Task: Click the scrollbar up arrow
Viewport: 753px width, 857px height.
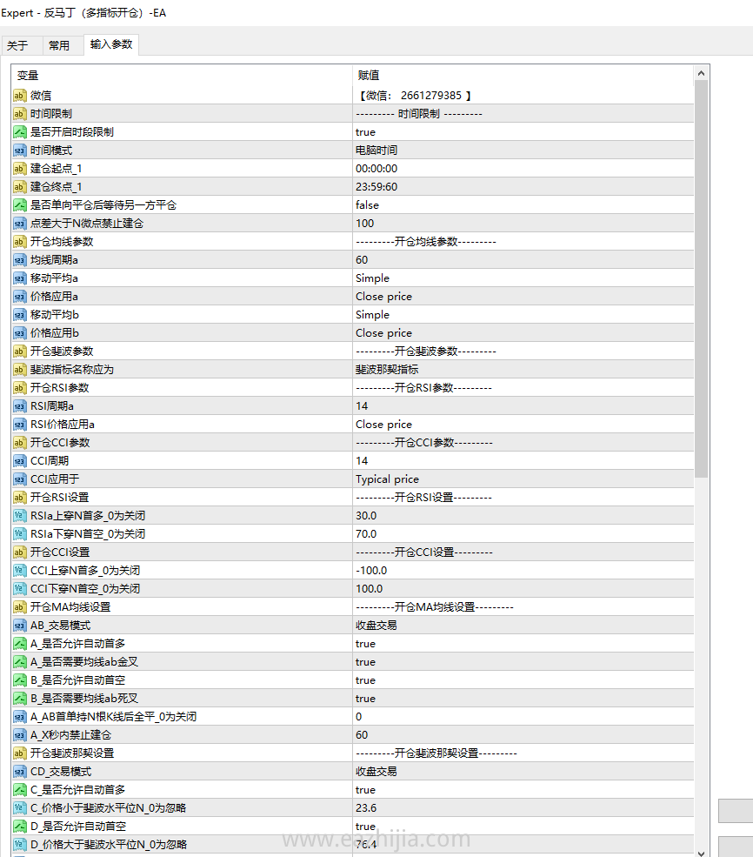Action: (x=701, y=73)
